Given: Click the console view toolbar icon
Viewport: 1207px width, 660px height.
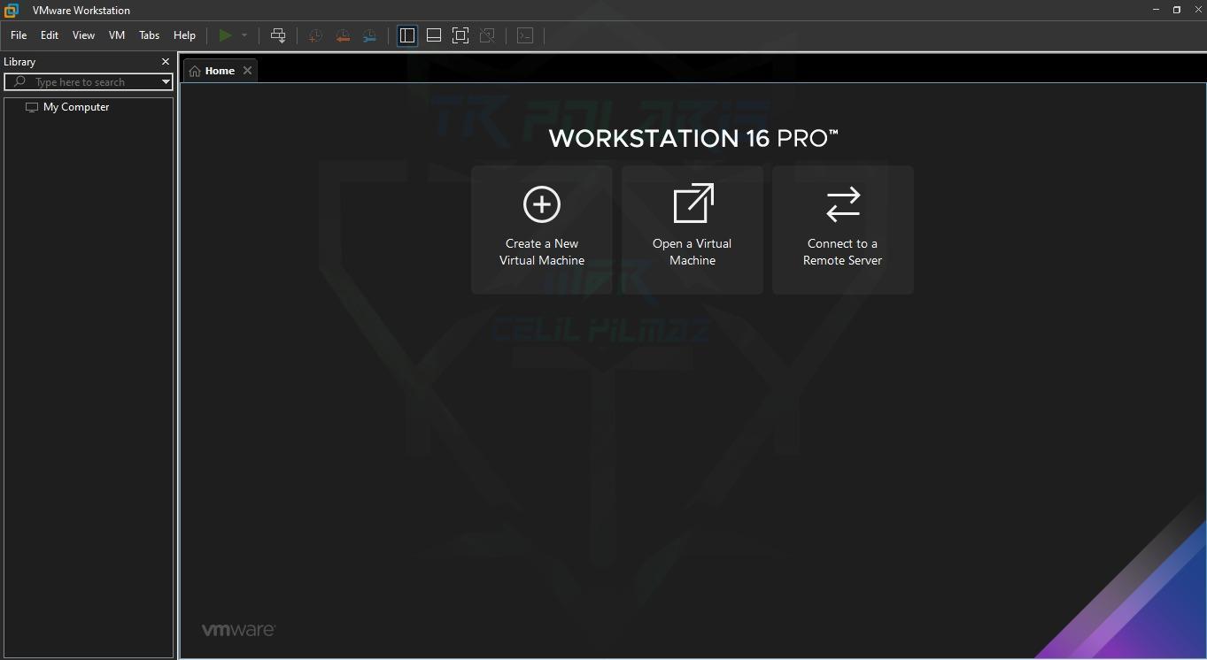Looking at the screenshot, I should tap(525, 35).
